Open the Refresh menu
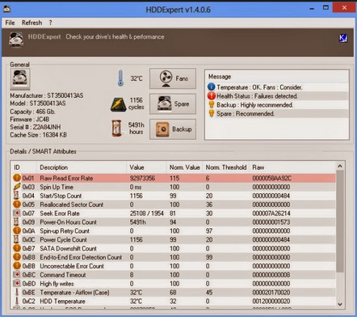The width and height of the screenshot is (357, 317). tap(31, 23)
